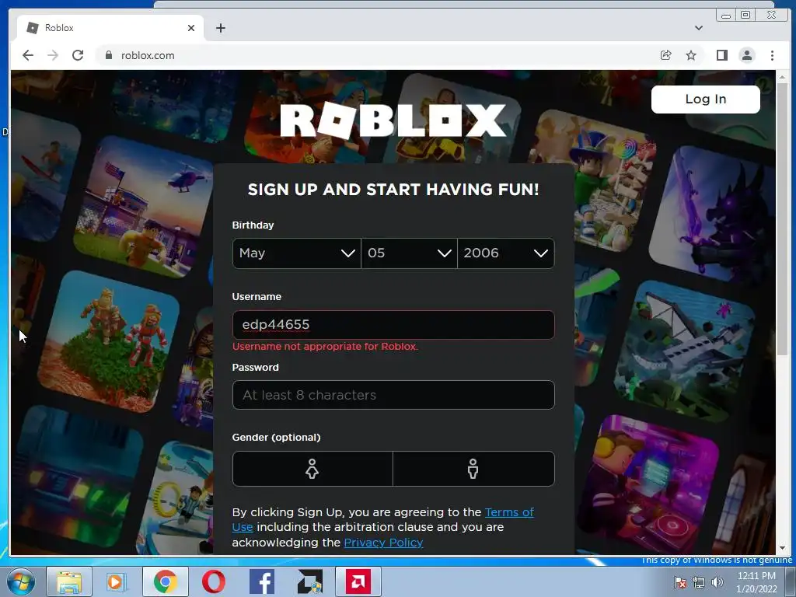Select the female gender icon
796x597 pixels.
coord(312,469)
